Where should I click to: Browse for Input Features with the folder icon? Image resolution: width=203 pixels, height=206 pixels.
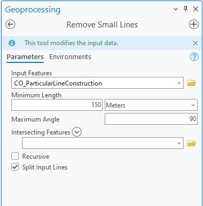click(x=192, y=83)
